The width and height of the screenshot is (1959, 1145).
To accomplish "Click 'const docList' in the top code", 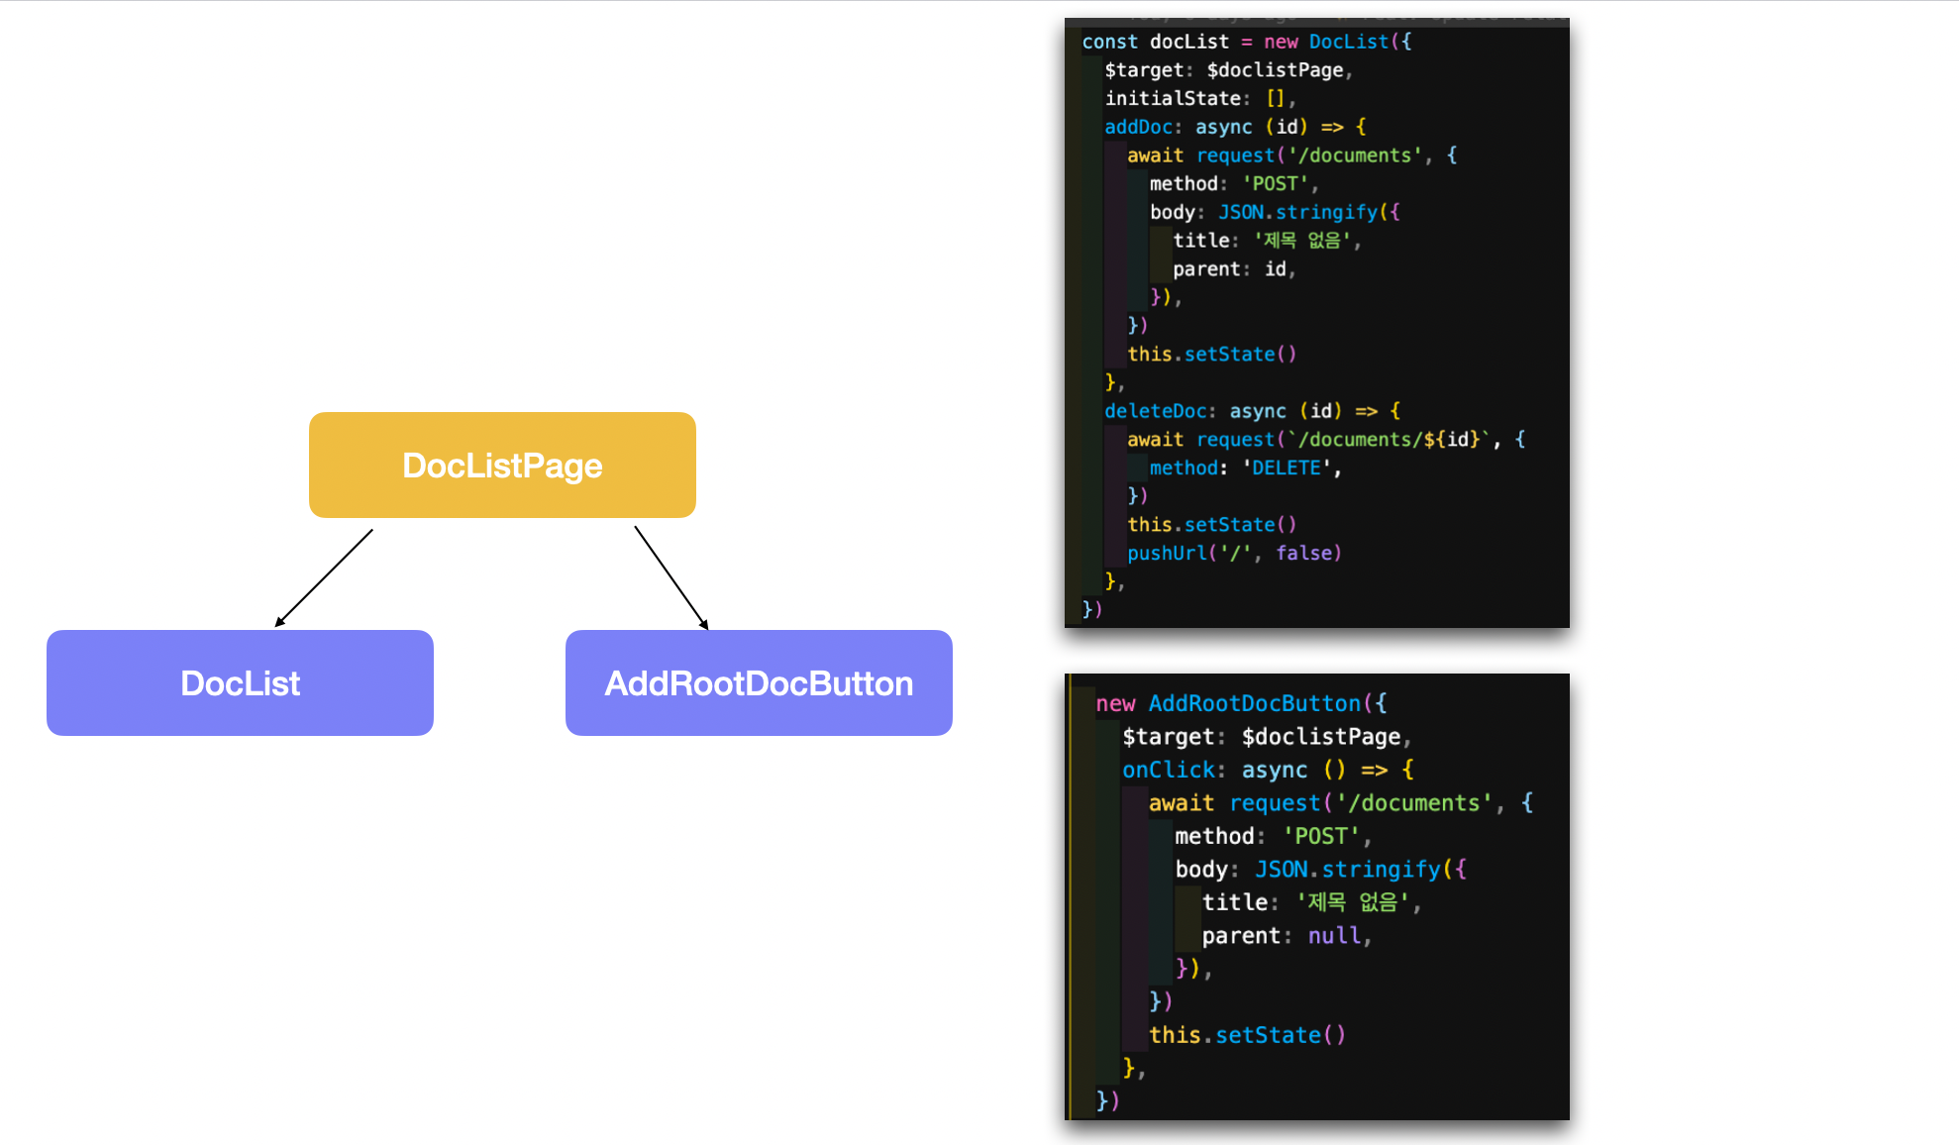I will [x=1155, y=42].
